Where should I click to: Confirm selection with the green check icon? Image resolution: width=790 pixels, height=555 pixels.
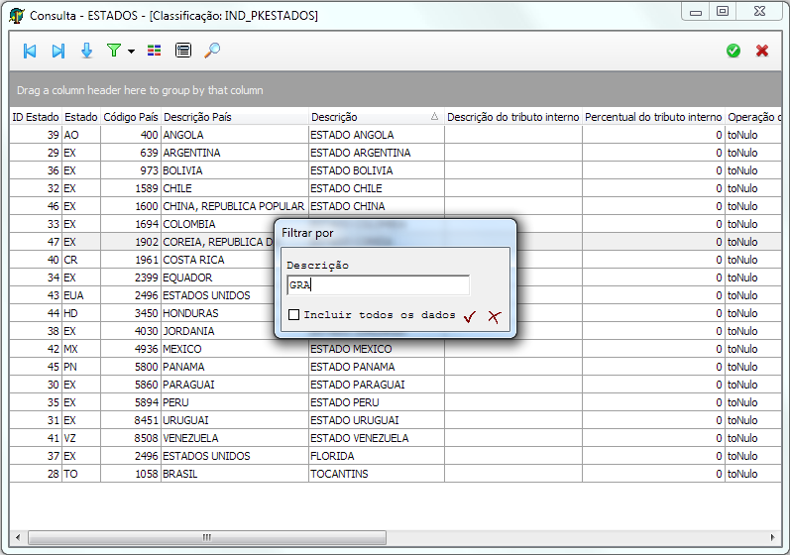734,51
